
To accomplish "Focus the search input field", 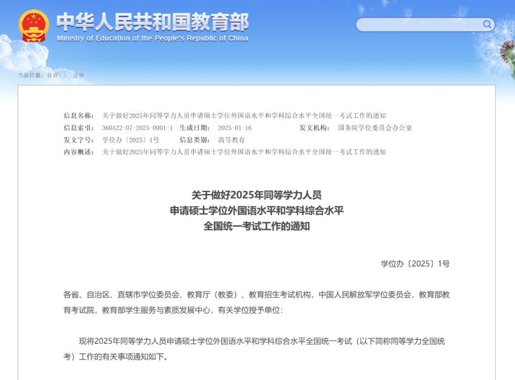I will coord(419,25).
